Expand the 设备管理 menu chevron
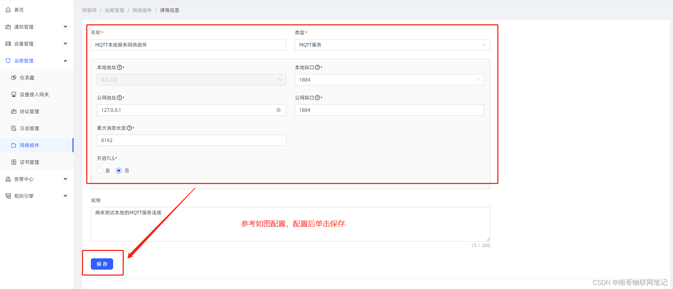673x289 pixels. coord(65,44)
